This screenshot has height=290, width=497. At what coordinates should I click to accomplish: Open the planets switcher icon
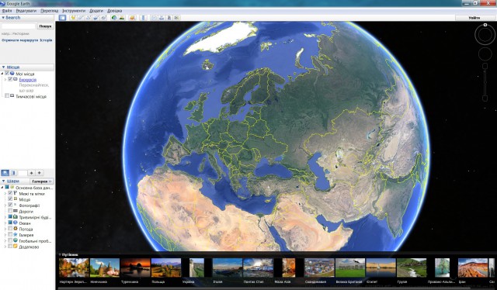click(x=133, y=18)
